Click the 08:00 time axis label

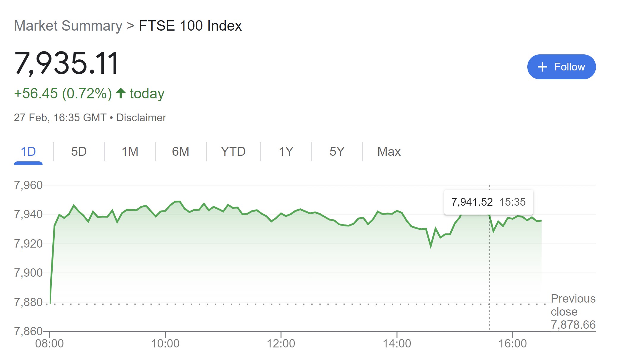pyautogui.click(x=49, y=344)
